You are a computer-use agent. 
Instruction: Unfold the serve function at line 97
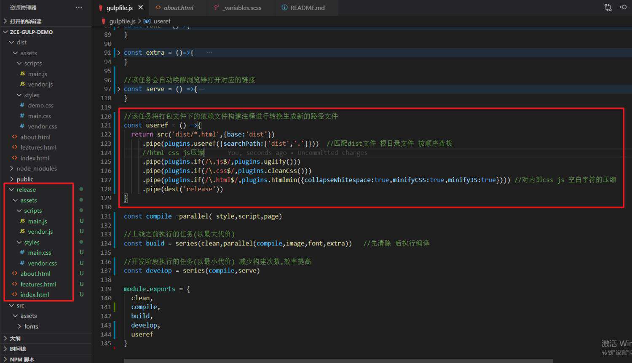point(119,89)
